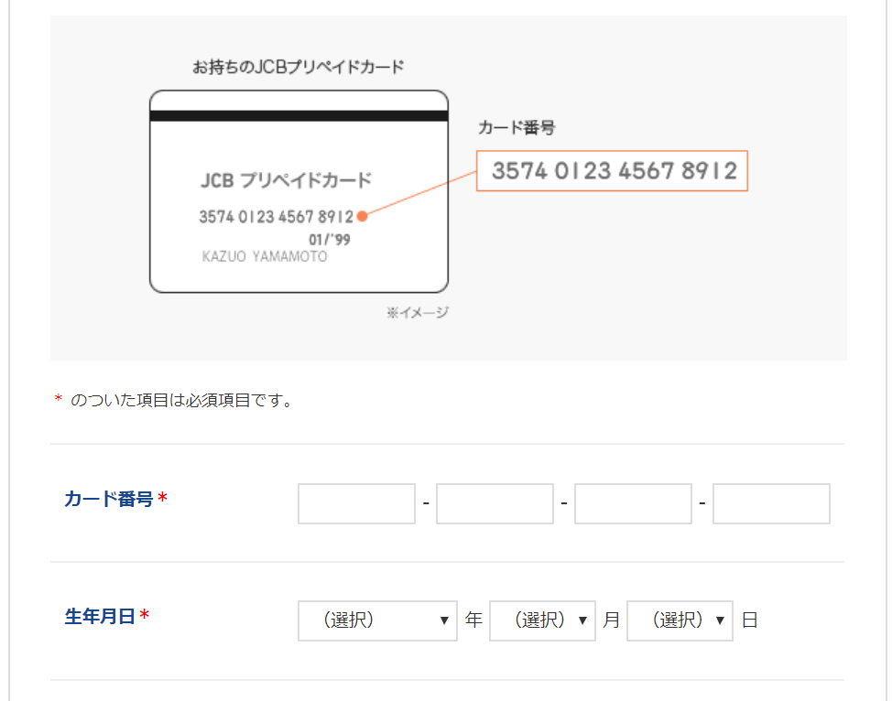Click the second card number input box
The height and width of the screenshot is (701, 892).
[x=495, y=504]
